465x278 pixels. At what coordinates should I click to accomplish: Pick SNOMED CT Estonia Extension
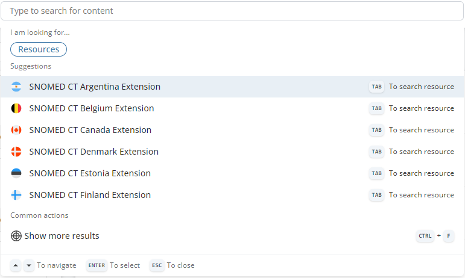[x=90, y=173]
